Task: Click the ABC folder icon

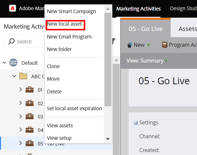Action: click(23, 76)
